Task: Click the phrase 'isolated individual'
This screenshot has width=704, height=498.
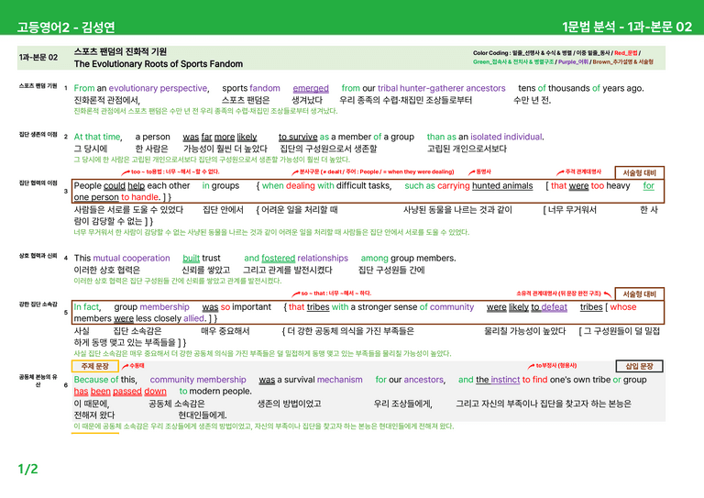Action: click(x=506, y=137)
